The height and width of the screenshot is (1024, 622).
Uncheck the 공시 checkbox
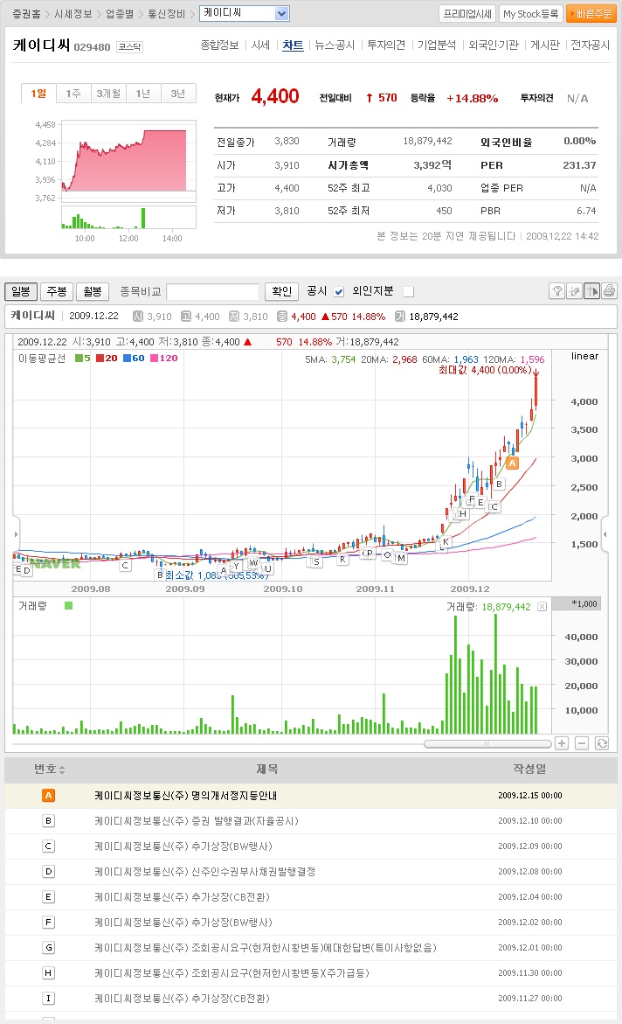pyautogui.click(x=339, y=291)
